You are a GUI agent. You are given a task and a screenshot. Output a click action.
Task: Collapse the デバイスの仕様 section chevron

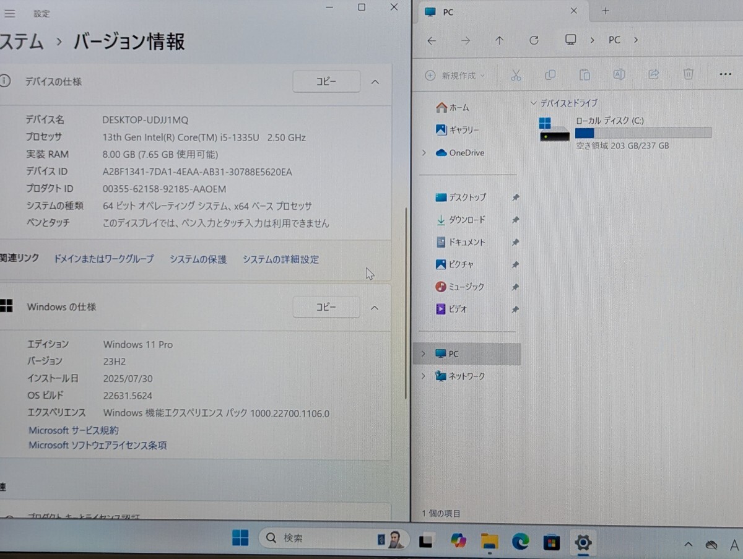pyautogui.click(x=375, y=81)
